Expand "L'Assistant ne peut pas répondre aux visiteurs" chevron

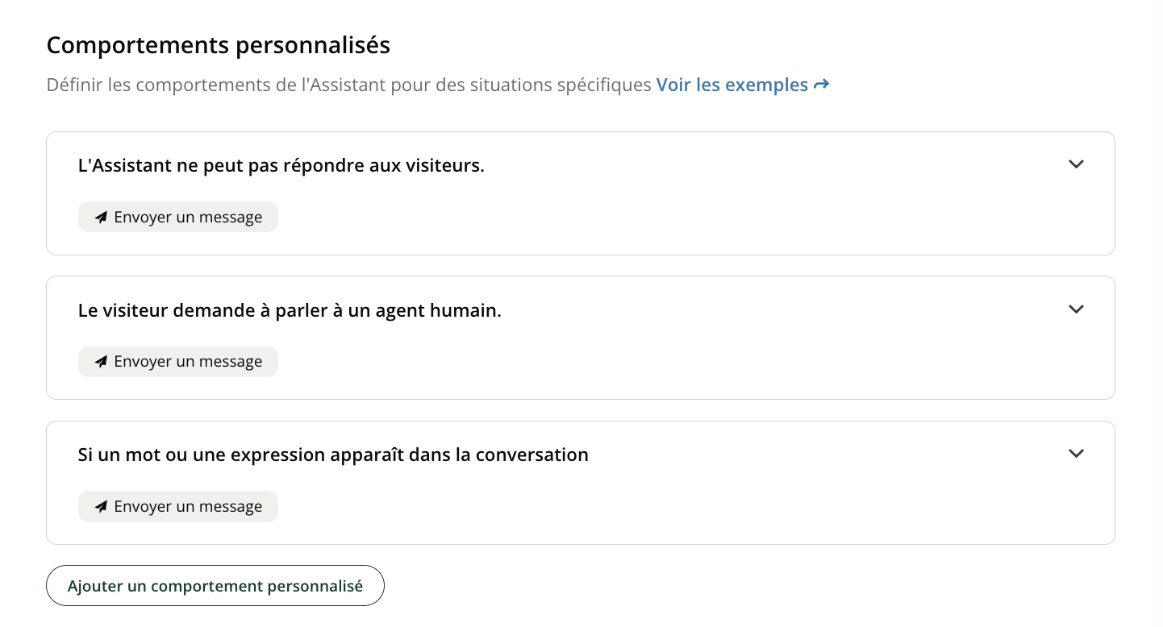[1076, 164]
